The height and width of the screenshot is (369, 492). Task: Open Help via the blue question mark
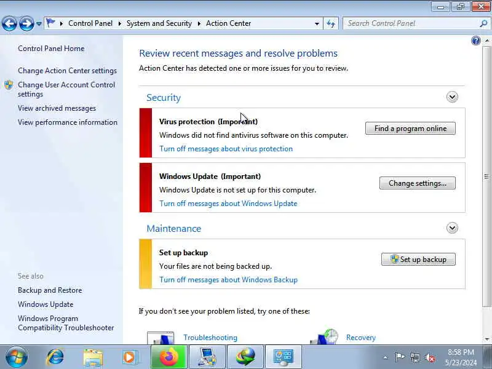point(475,41)
